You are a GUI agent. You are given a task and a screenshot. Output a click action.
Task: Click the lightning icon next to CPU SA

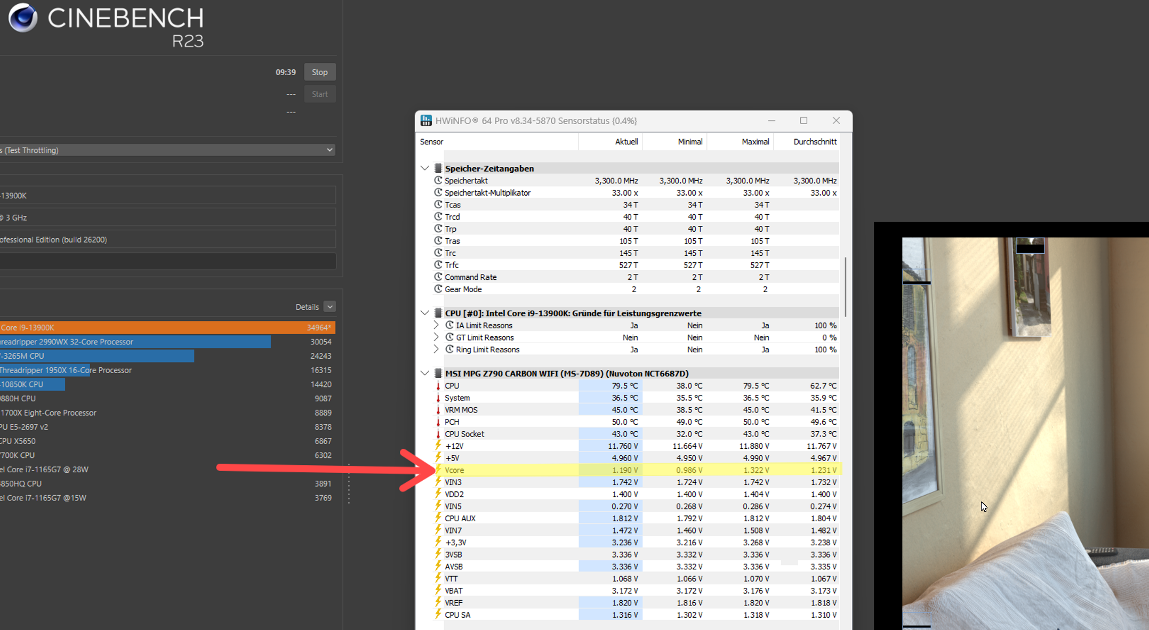click(438, 615)
